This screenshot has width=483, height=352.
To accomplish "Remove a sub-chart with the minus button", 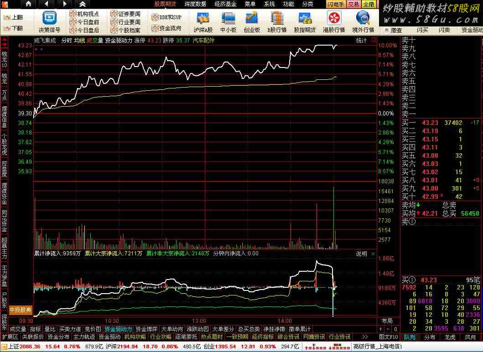I will pos(388,329).
